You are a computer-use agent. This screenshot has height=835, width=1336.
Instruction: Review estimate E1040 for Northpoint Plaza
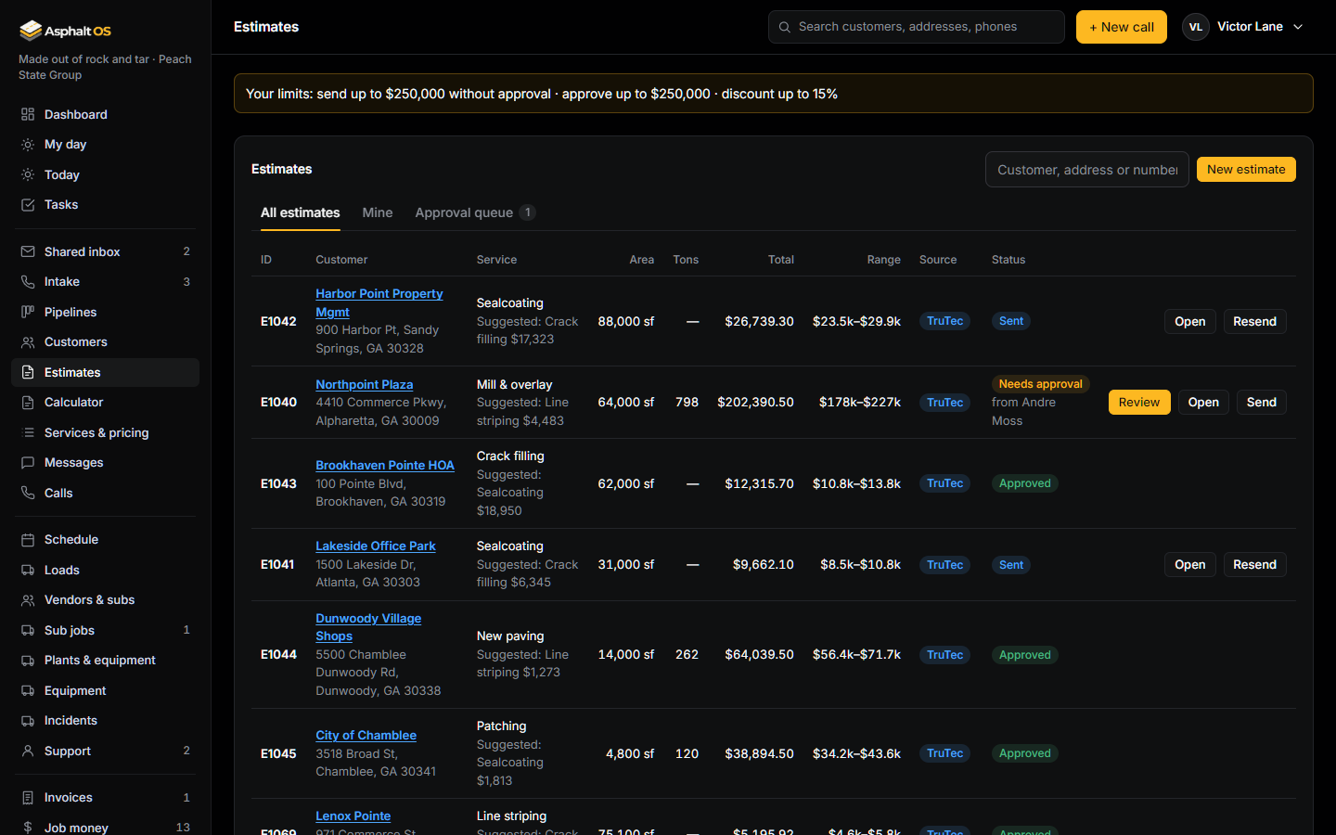click(x=1139, y=403)
